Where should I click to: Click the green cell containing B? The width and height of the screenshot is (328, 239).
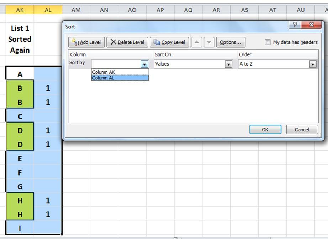pos(20,88)
